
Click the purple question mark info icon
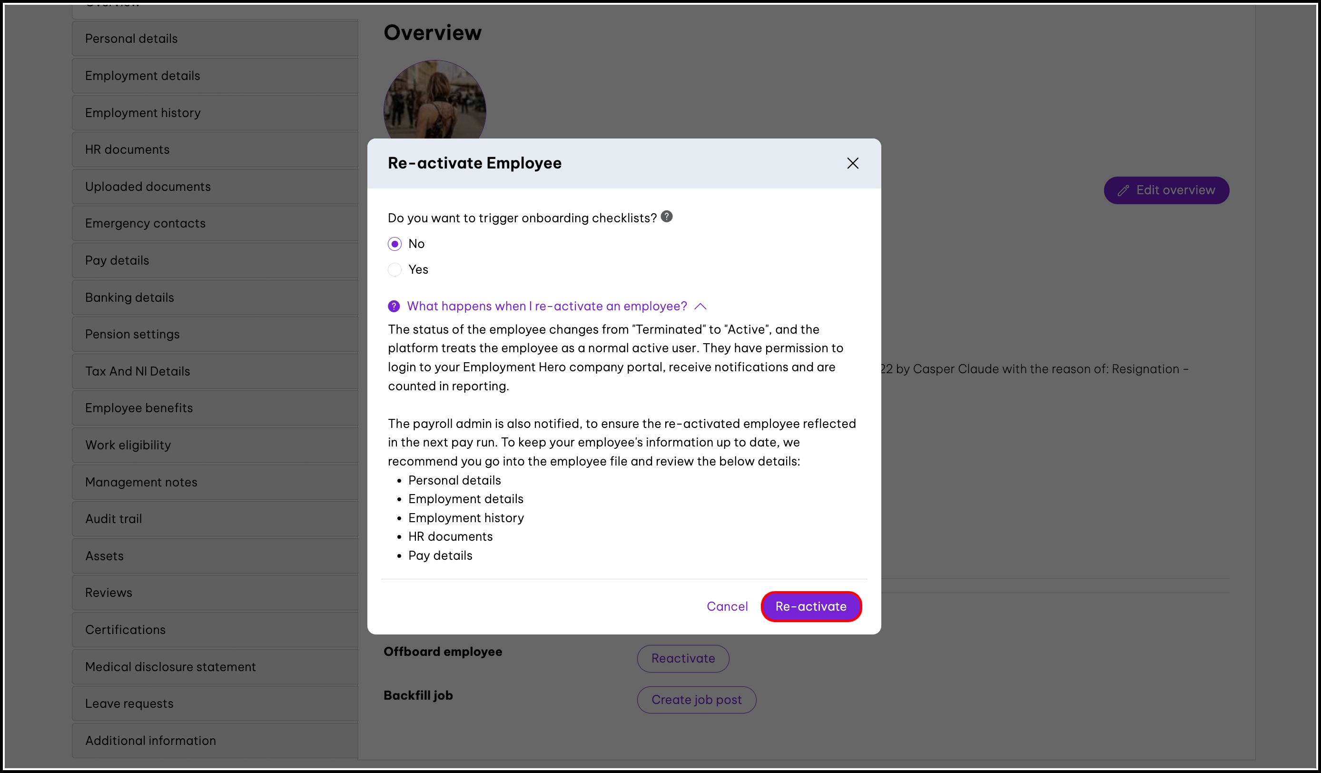point(394,306)
